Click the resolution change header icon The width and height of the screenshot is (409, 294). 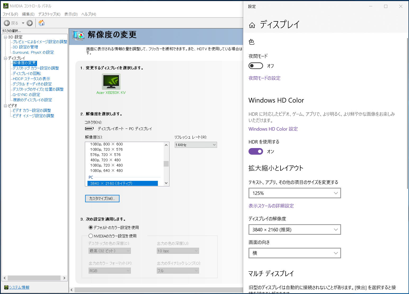click(79, 35)
